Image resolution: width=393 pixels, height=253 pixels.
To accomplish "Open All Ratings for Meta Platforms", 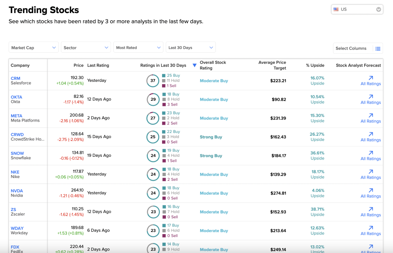I will (x=371, y=121).
